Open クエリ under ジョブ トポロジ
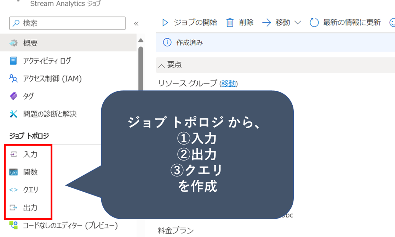 tap(30, 190)
